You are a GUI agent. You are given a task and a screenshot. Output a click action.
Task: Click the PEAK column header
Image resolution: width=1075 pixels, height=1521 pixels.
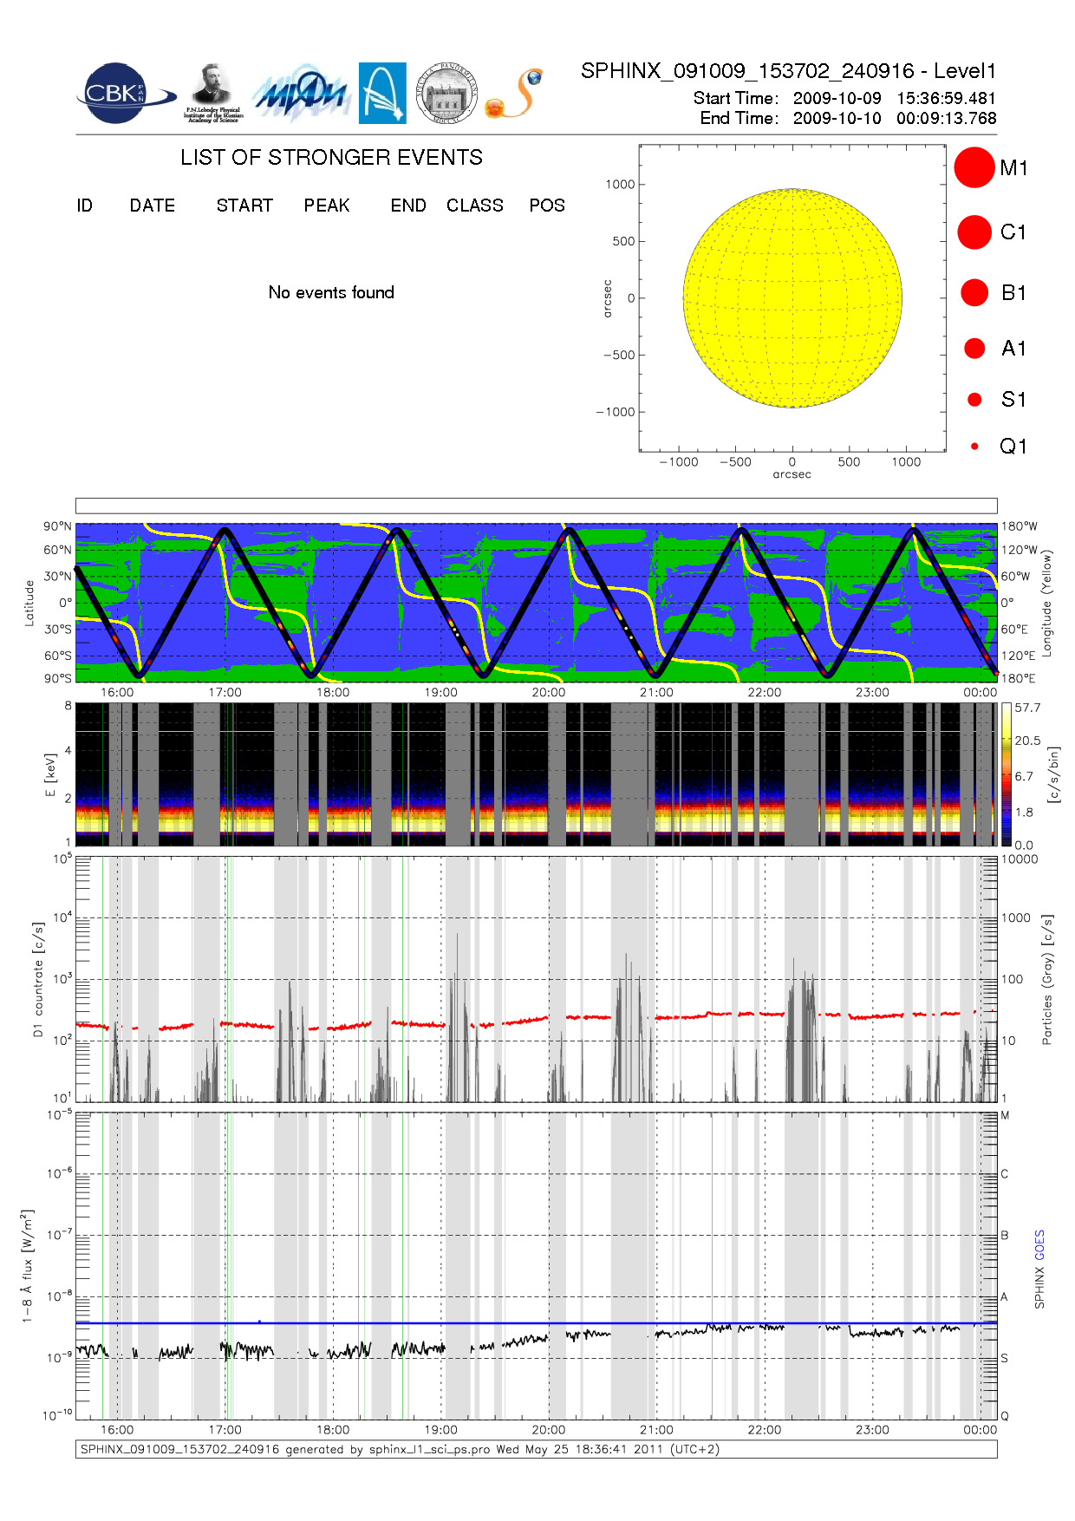(327, 206)
